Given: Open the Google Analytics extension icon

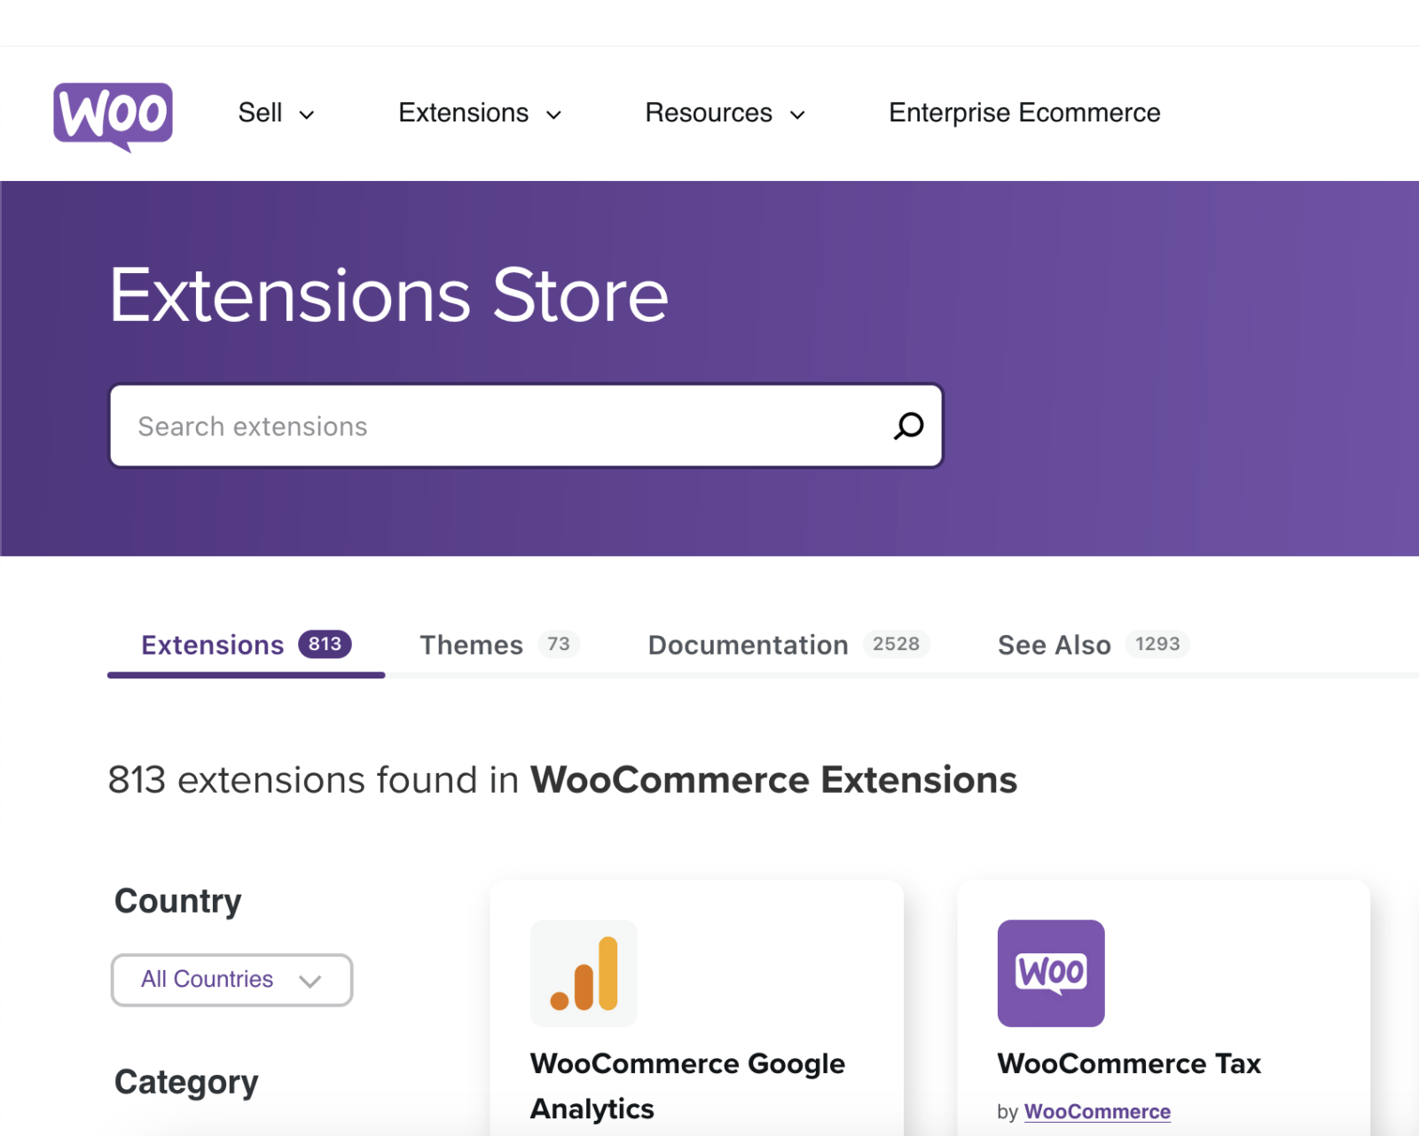Looking at the screenshot, I should tap(584, 973).
